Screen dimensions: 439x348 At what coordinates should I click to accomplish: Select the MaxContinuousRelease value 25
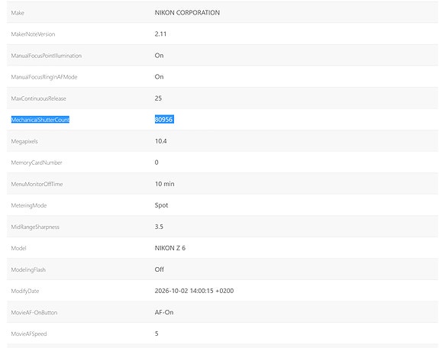159,98
